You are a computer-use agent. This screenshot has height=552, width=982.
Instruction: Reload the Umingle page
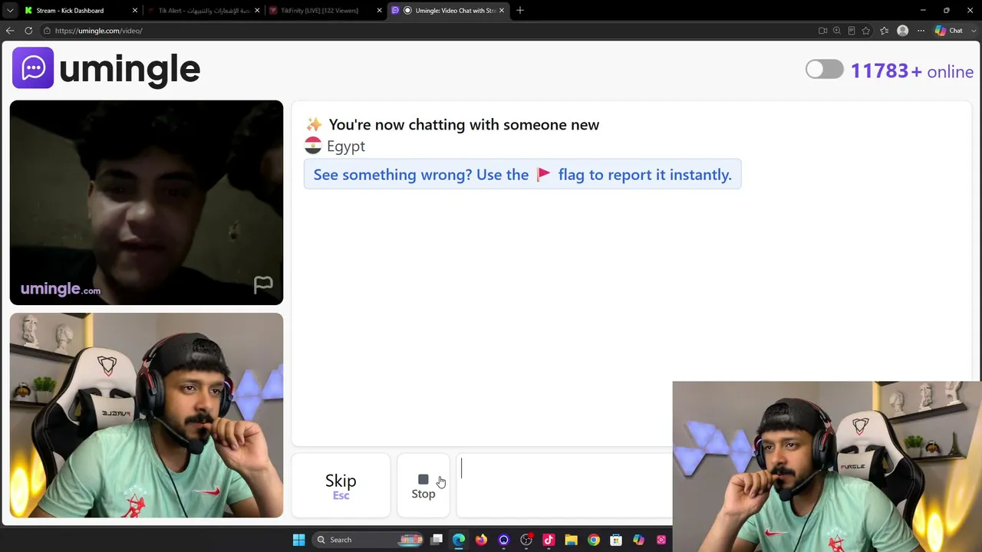pyautogui.click(x=28, y=31)
